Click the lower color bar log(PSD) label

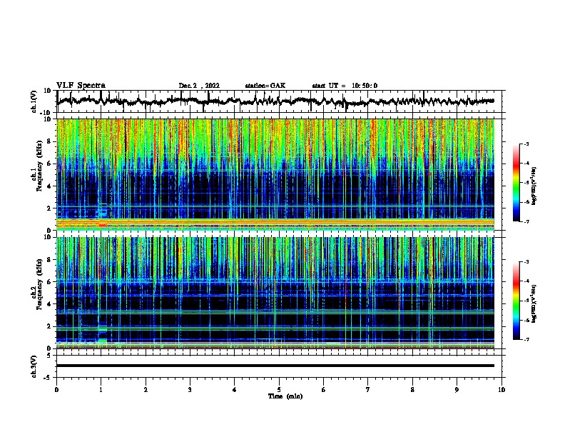pos(534,303)
